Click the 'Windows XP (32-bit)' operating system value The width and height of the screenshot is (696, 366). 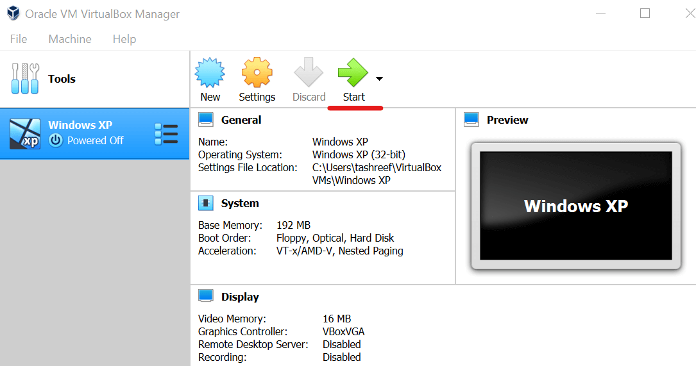[359, 154]
